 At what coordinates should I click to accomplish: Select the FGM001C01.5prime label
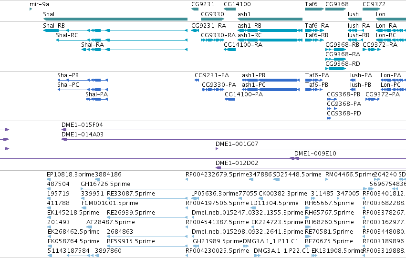[110, 204]
